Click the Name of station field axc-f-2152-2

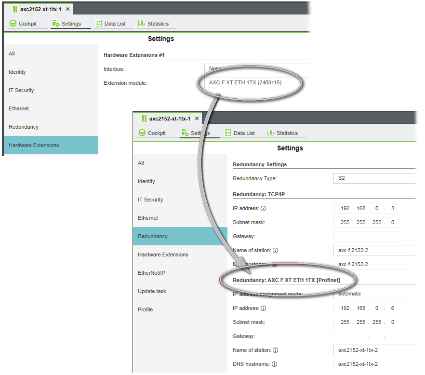pyautogui.click(x=375, y=250)
